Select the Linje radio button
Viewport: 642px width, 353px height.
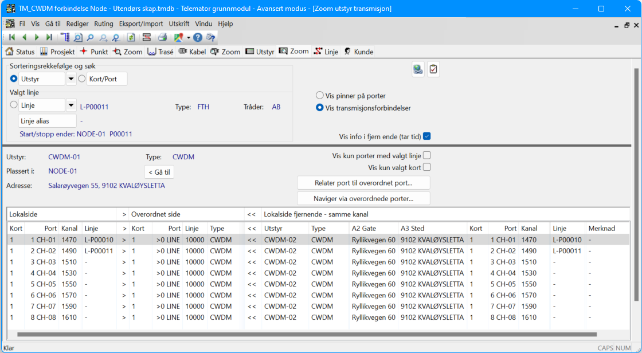click(14, 105)
